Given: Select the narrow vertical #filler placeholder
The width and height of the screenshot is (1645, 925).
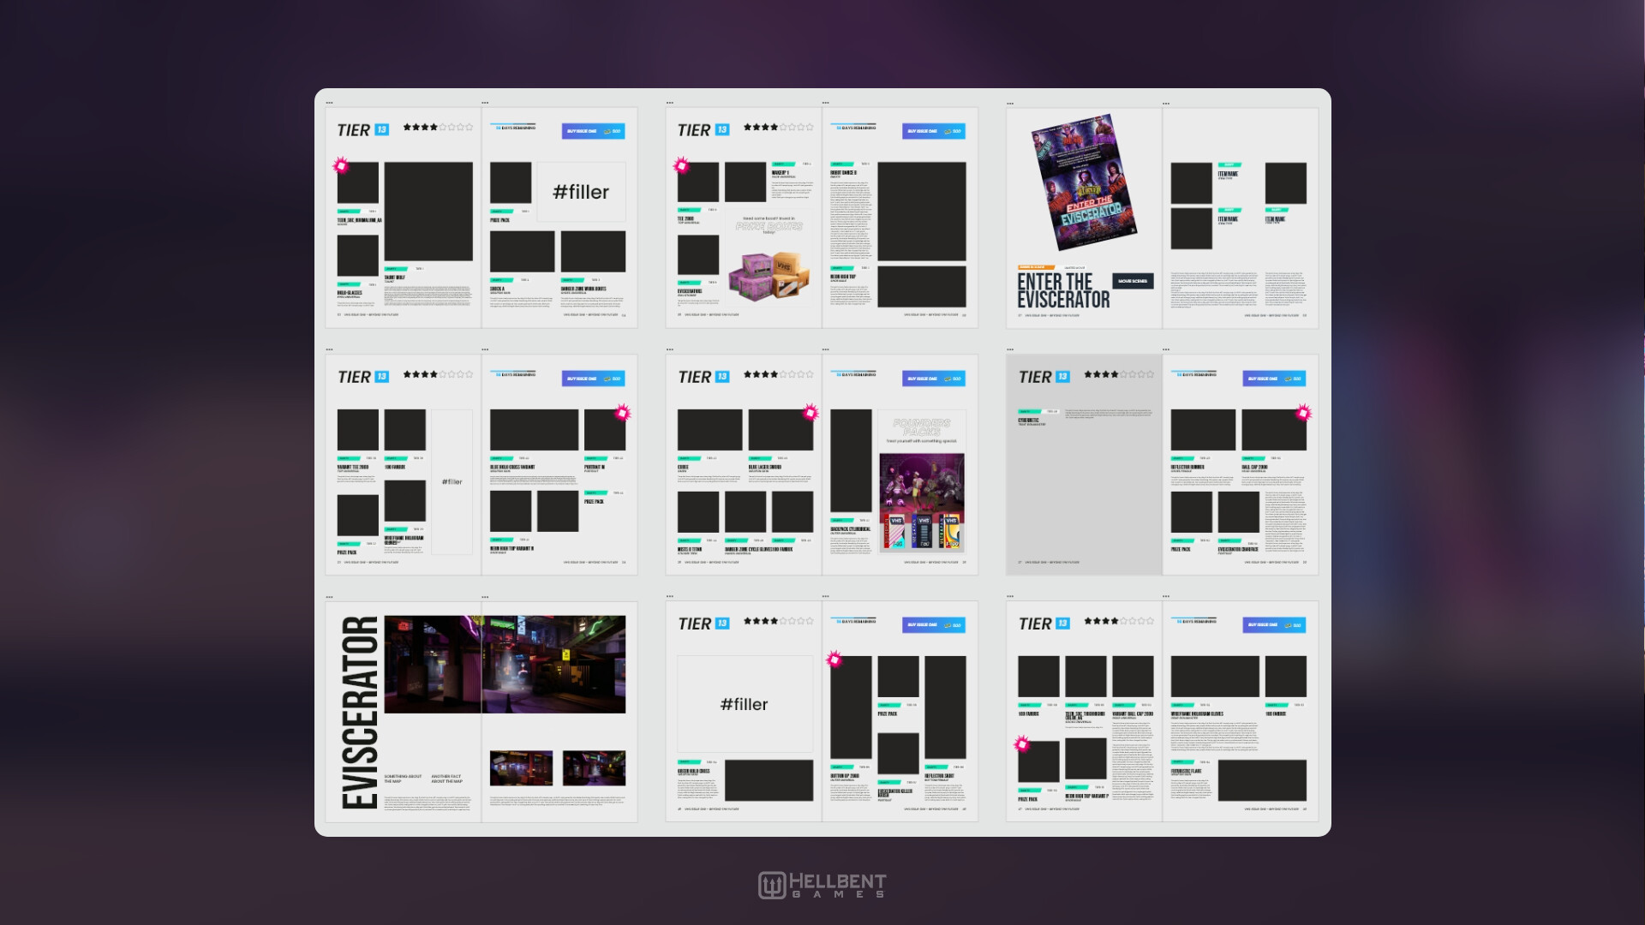Looking at the screenshot, I should click(x=452, y=481).
